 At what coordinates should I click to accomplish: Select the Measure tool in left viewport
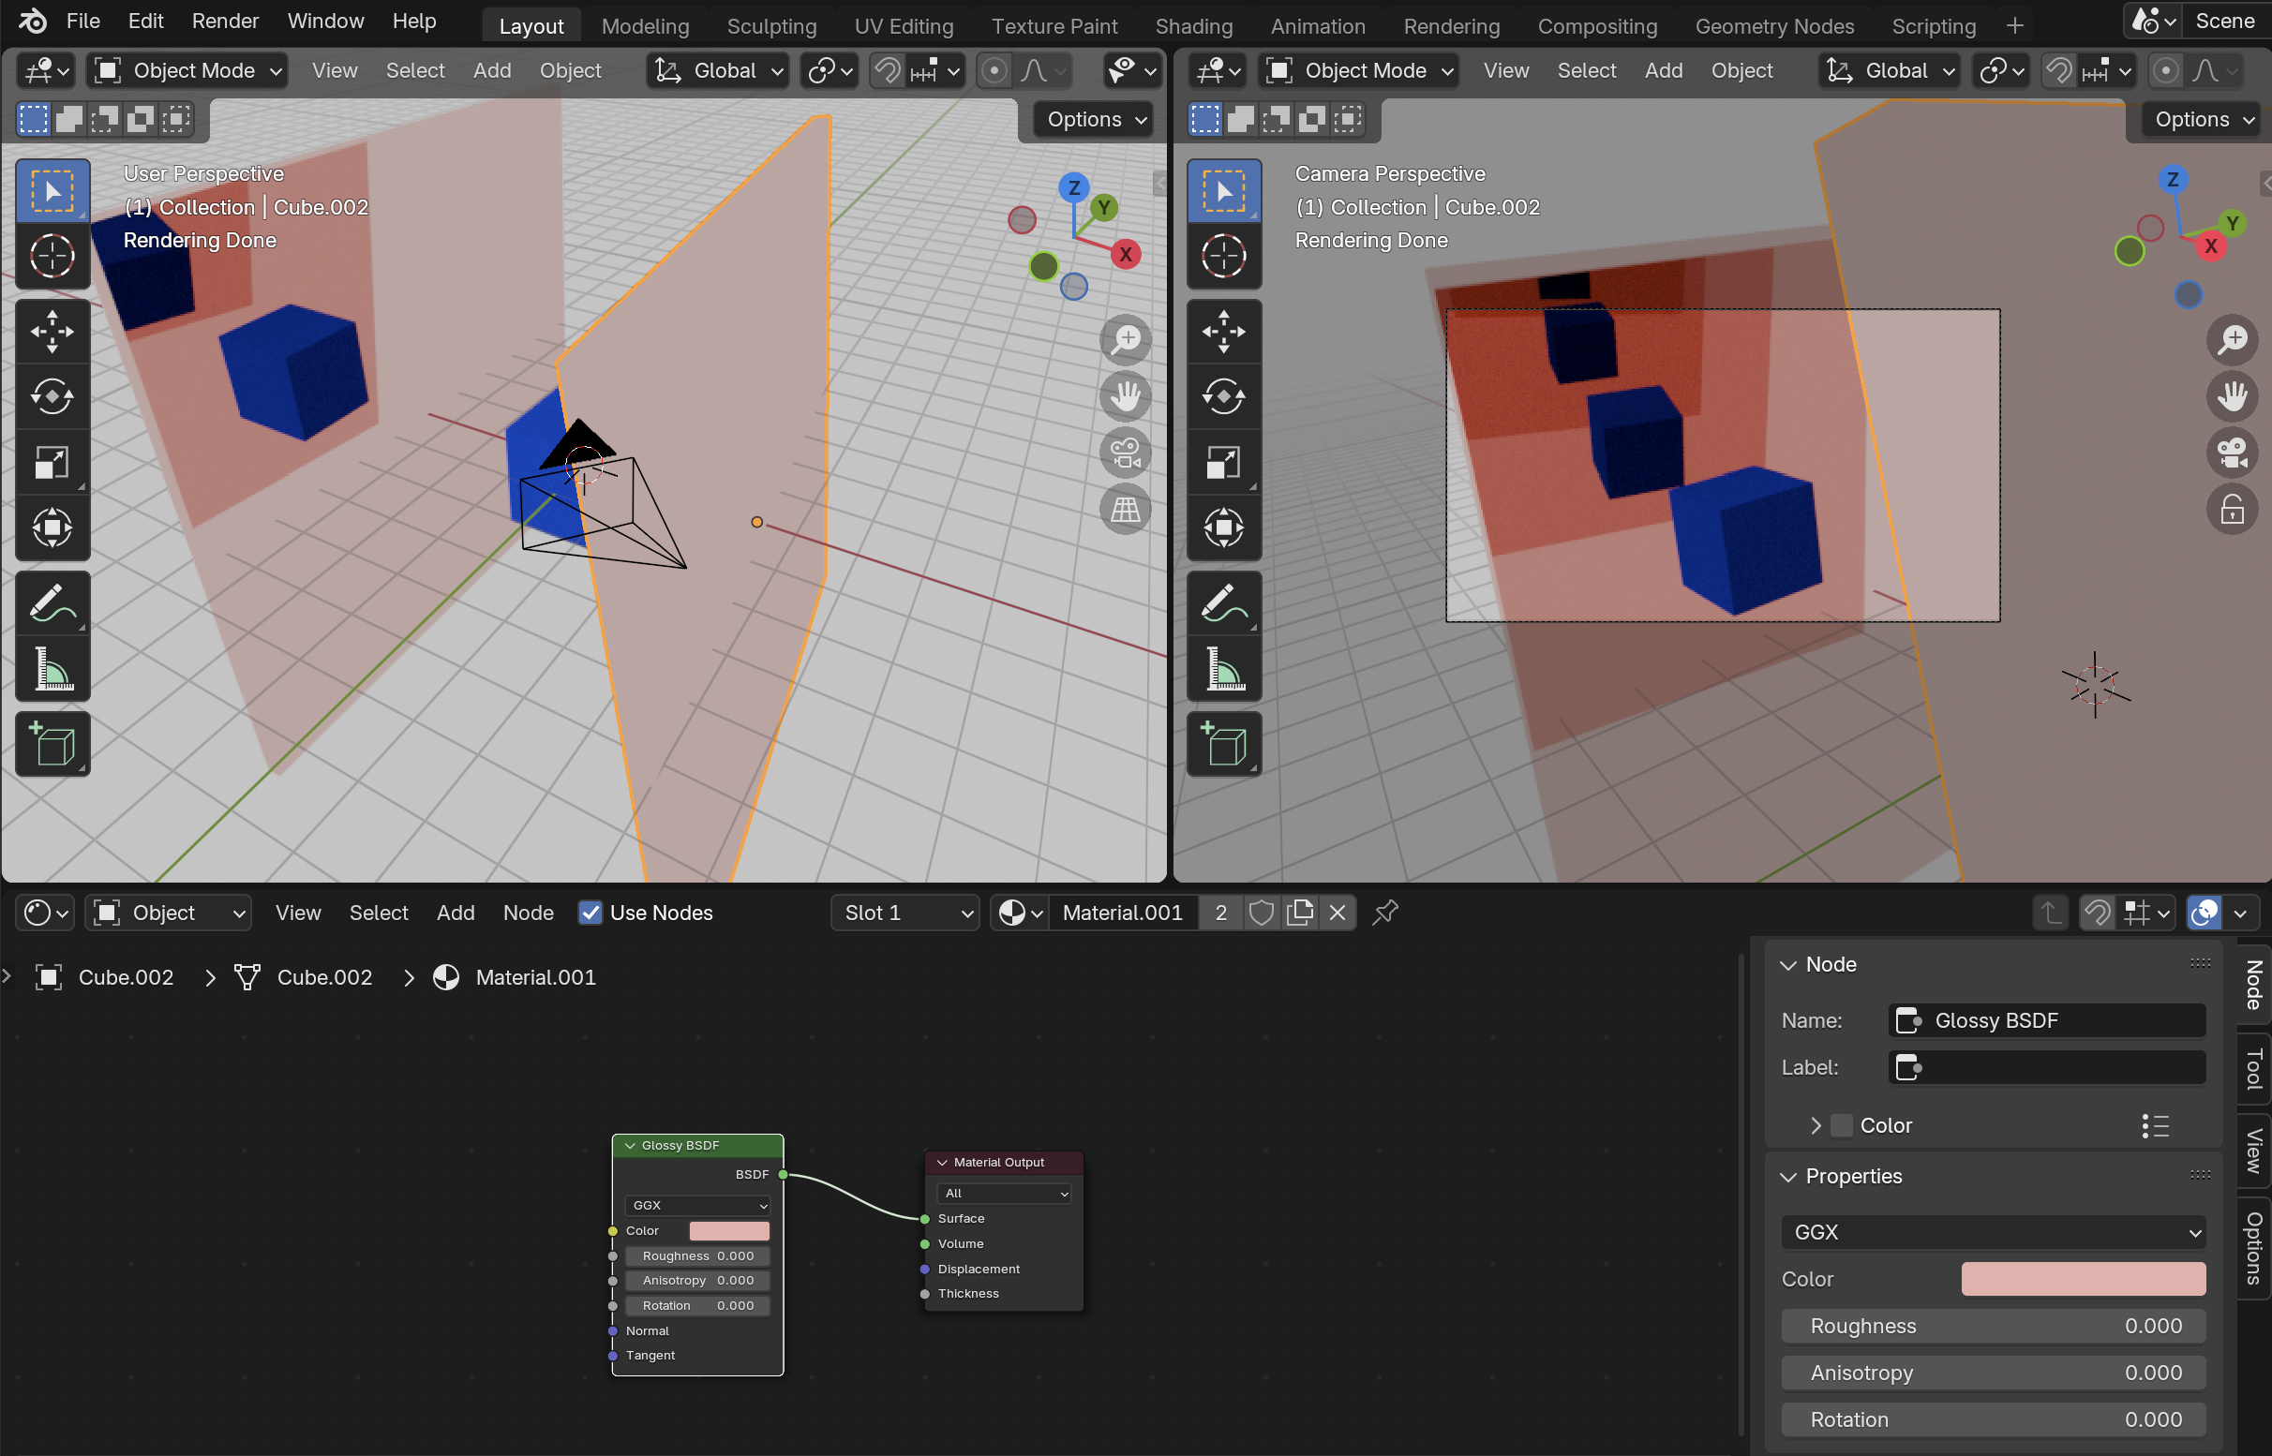tap(52, 668)
